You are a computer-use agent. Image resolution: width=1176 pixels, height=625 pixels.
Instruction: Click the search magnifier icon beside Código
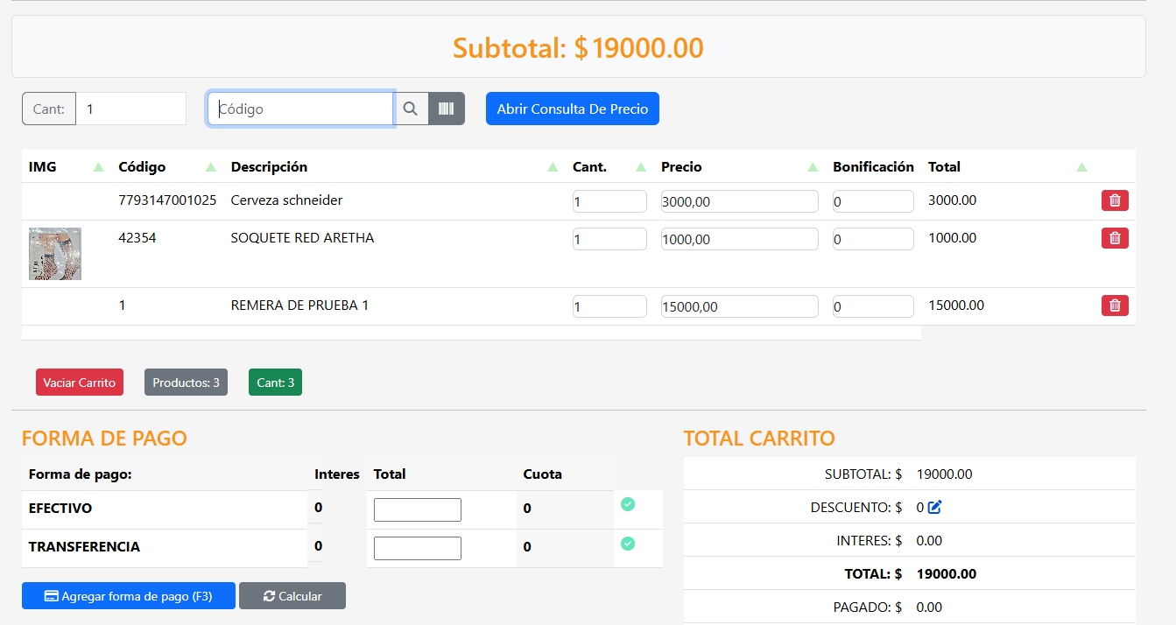point(411,109)
